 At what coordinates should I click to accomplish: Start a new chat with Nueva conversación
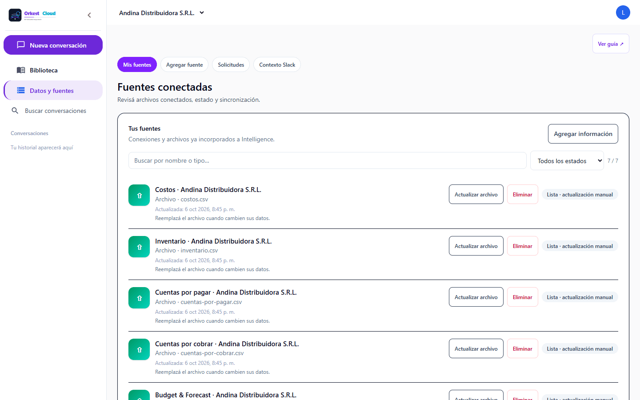tap(53, 45)
